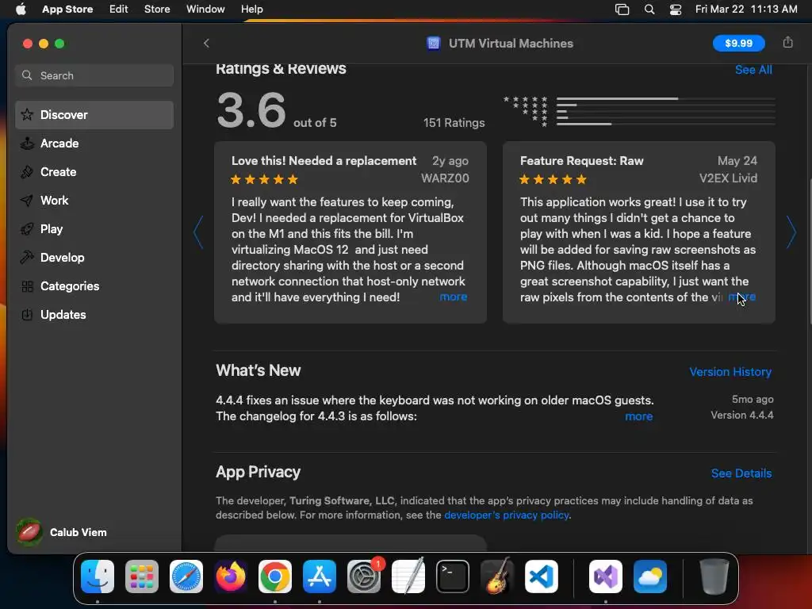Click the 'Feature Request: Raw' review title
Screen dimensions: 812x609
(581, 161)
